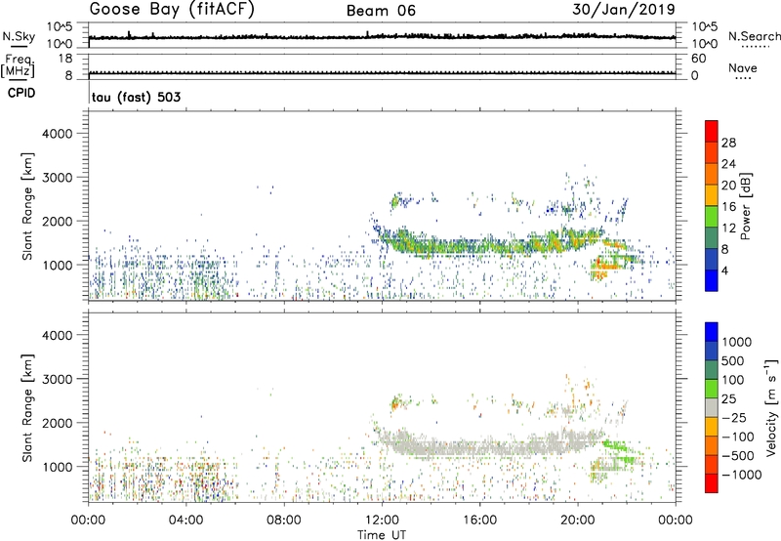Click the 'CPID' label

click(21, 93)
